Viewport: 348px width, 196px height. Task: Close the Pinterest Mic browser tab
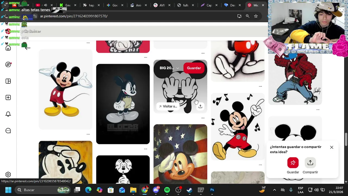263,5
